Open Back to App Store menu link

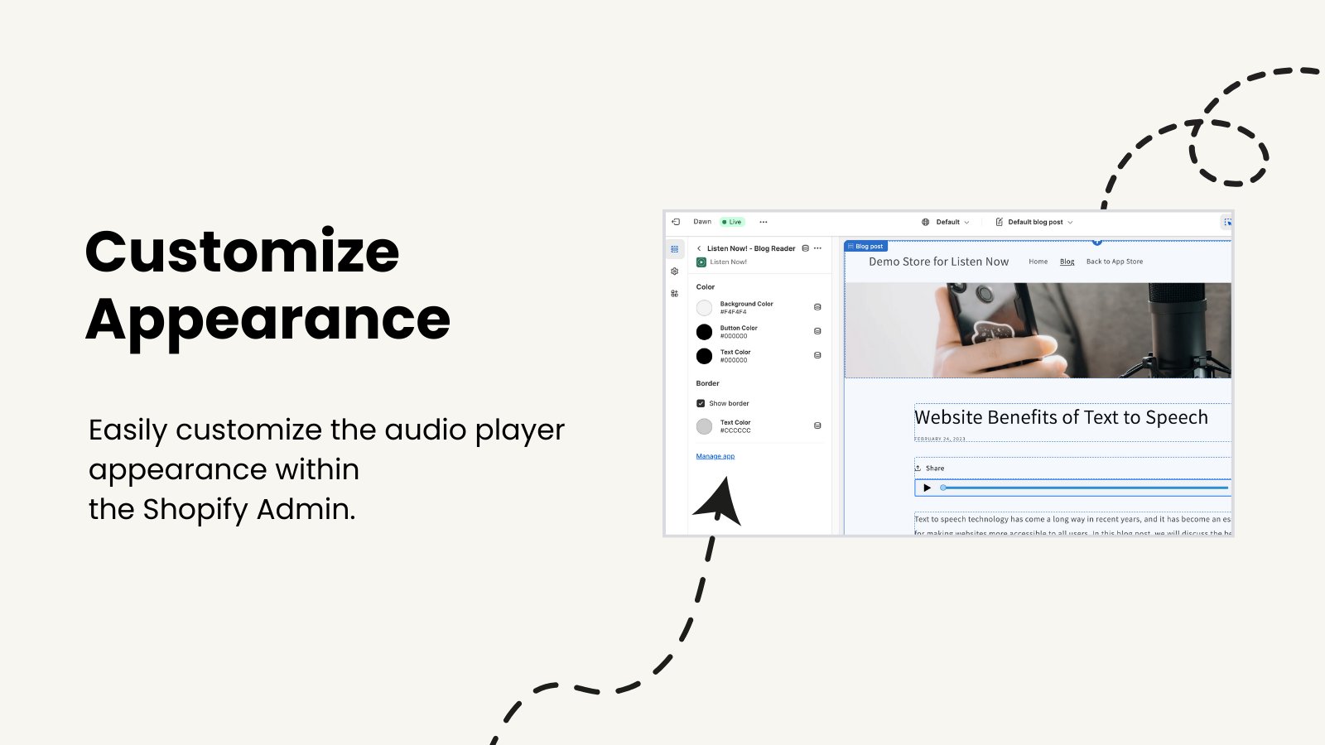click(x=1115, y=262)
